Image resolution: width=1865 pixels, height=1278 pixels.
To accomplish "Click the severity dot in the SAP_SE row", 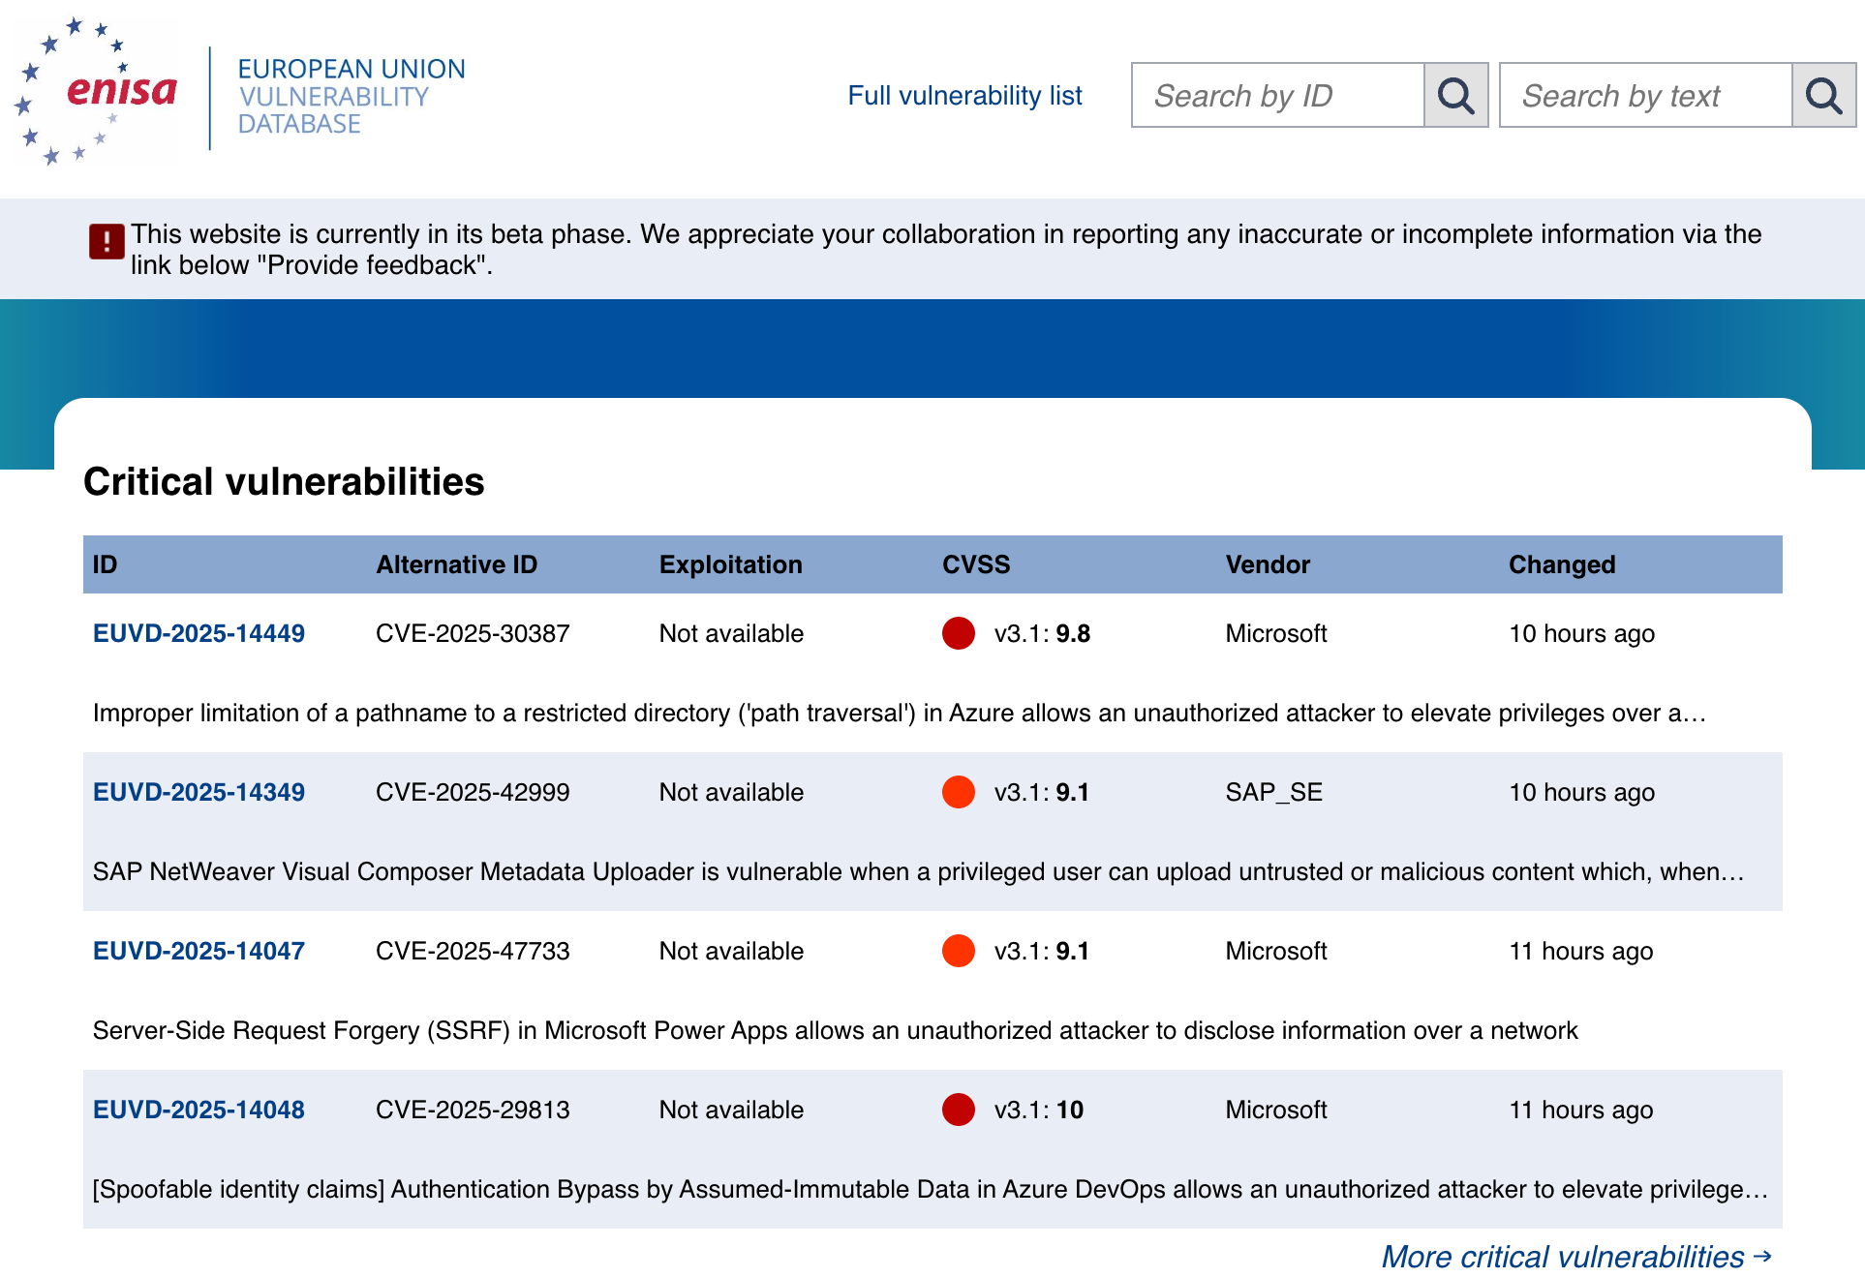I will [958, 792].
